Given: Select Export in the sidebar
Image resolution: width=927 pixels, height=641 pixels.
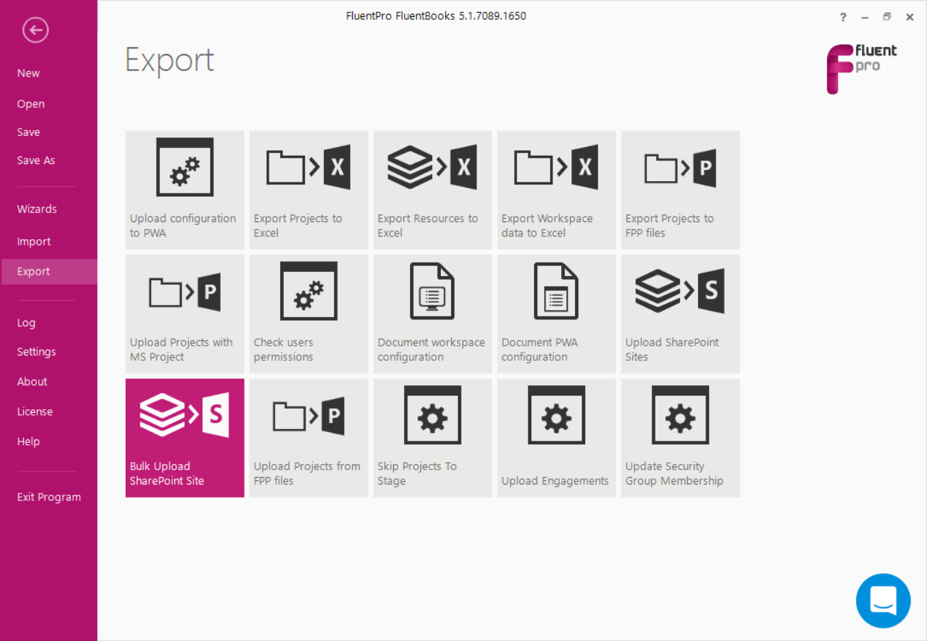Looking at the screenshot, I should (x=49, y=271).
